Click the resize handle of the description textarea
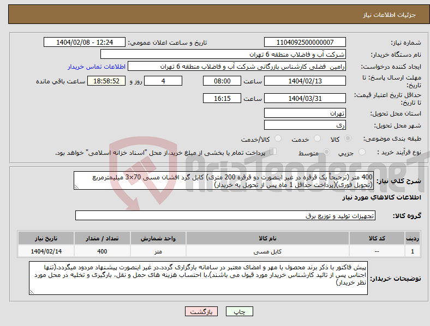Screen dimensions: 430x326 pos(76,187)
